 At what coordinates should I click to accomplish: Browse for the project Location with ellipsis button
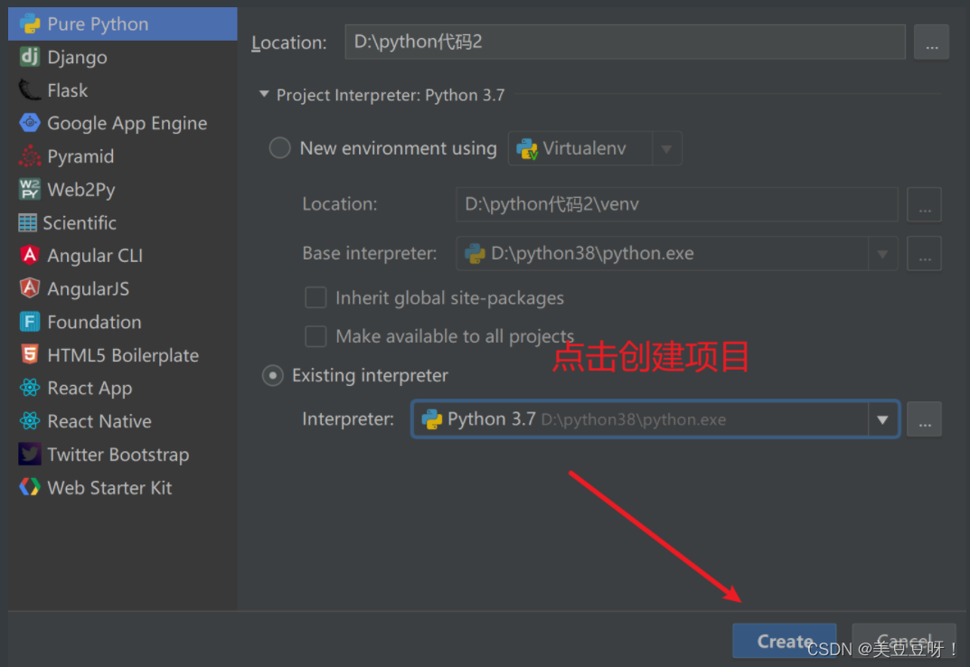(932, 42)
